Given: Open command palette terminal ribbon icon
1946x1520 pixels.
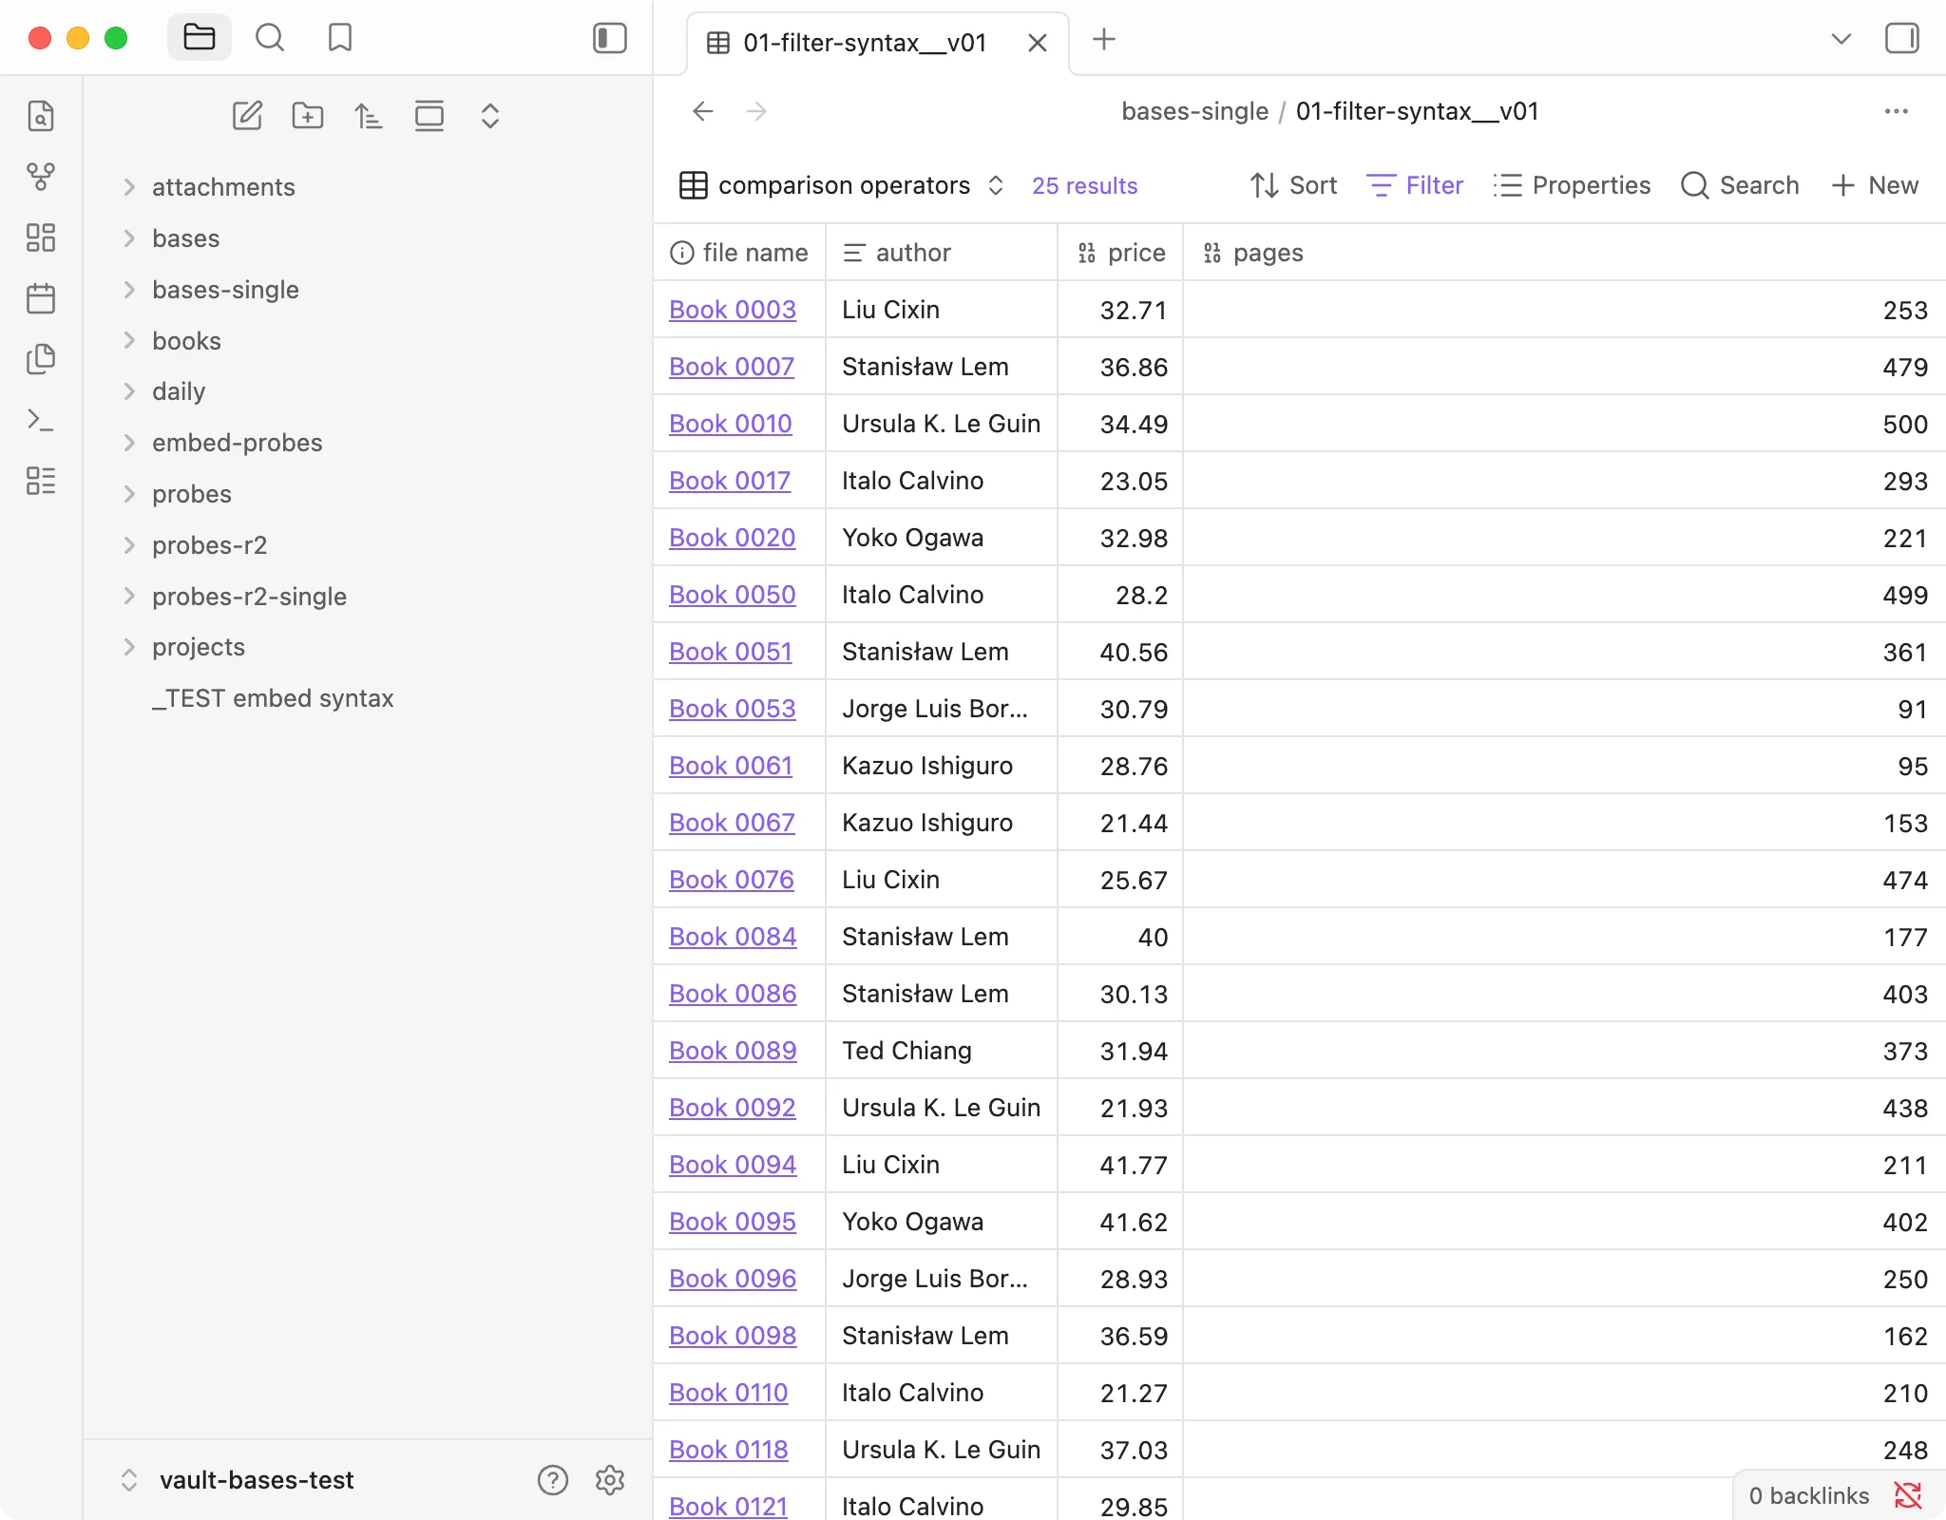Looking at the screenshot, I should point(41,420).
